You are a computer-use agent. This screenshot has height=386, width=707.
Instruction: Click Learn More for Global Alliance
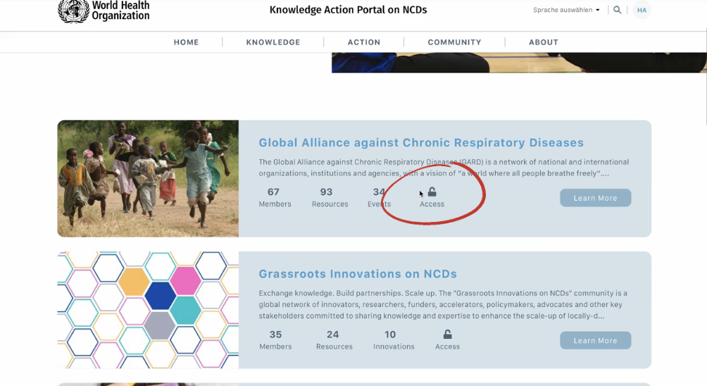pos(595,198)
